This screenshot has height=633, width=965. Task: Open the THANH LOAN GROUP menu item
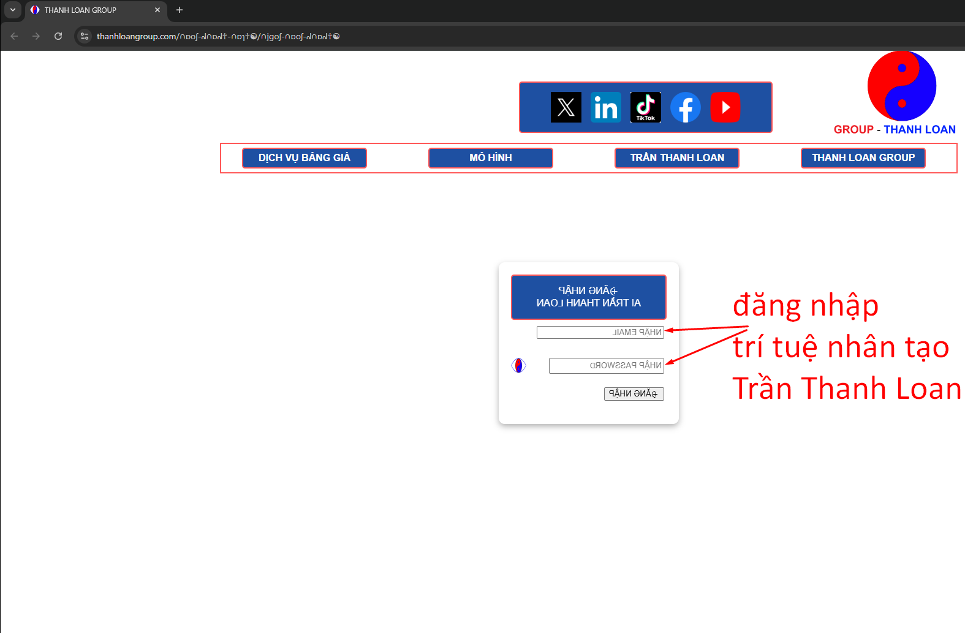[863, 158]
